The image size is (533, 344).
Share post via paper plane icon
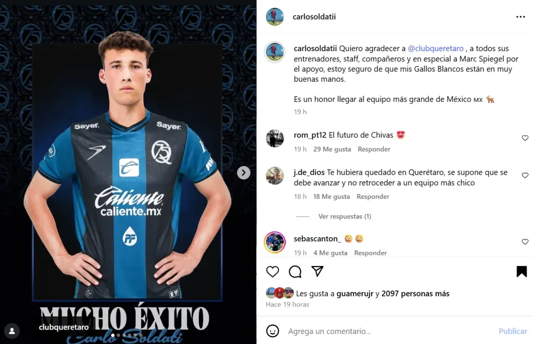tap(317, 271)
